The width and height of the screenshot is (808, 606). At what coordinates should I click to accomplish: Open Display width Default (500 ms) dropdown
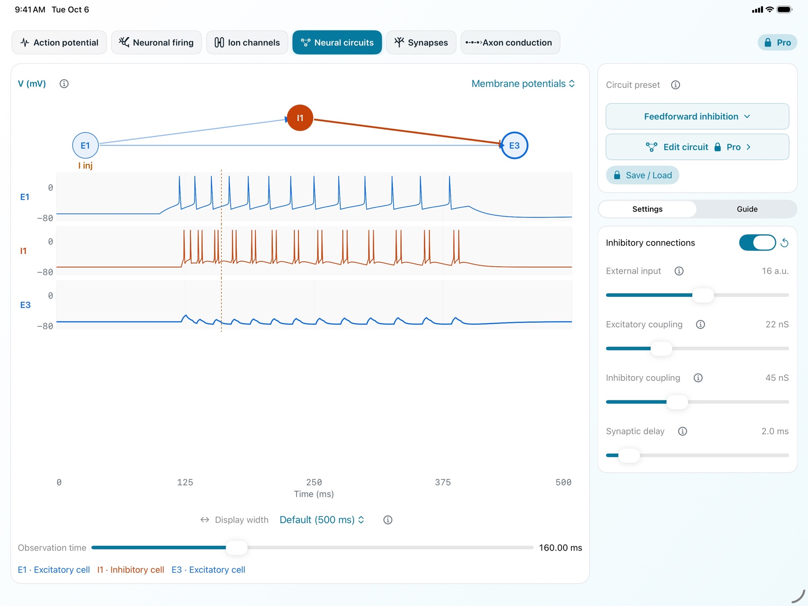tap(322, 520)
